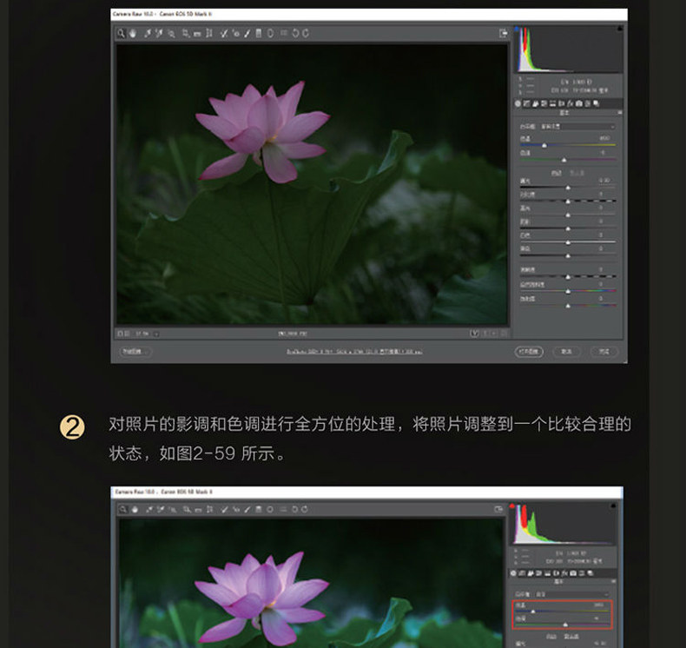The height and width of the screenshot is (648, 686).
Task: Click blacks slider handle in upper window
Action: [568, 255]
